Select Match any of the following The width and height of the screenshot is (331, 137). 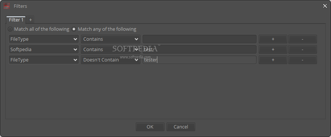[74, 29]
